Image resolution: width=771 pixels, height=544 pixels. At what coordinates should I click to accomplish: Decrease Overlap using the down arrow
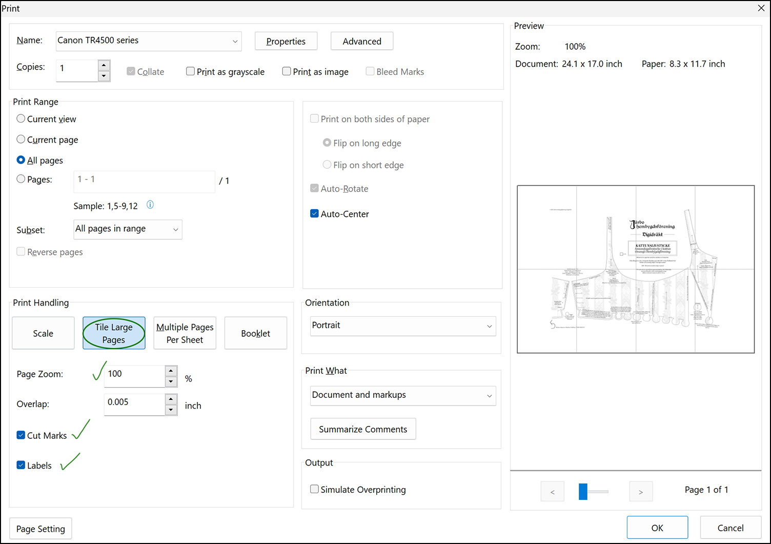(171, 410)
